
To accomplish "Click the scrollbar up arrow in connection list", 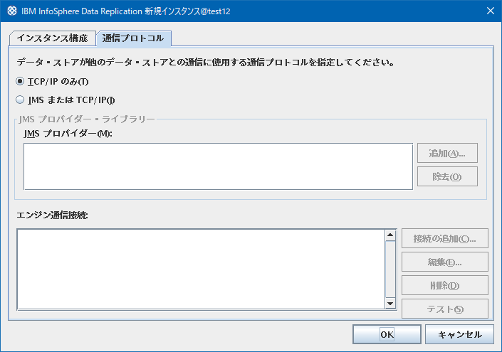I will pyautogui.click(x=390, y=235).
